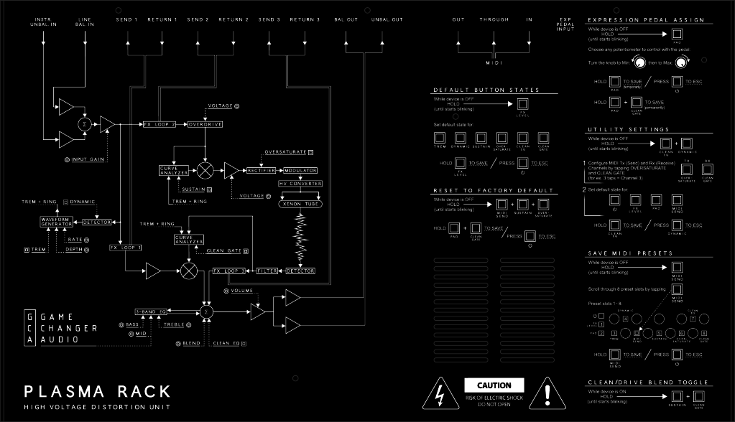The width and height of the screenshot is (735, 422).
Task: Click the Overdrive block in signal diagram
Action: [205, 124]
